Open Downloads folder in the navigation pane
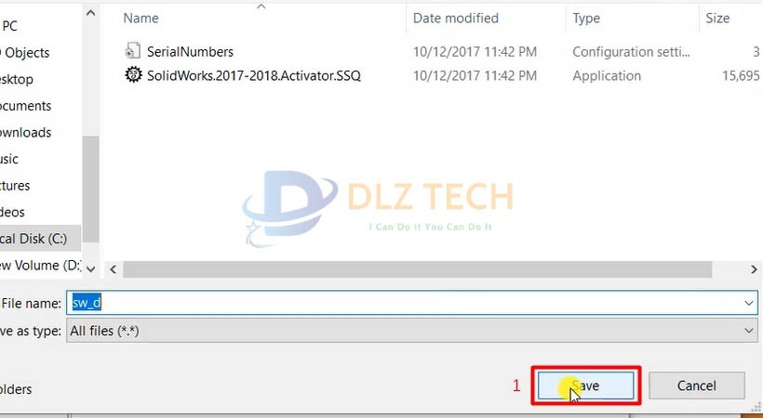763x418 pixels. 25,132
